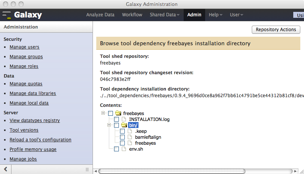Click the horizontal scrollbar right arrow
The image size is (304, 174).
[x=295, y=171]
